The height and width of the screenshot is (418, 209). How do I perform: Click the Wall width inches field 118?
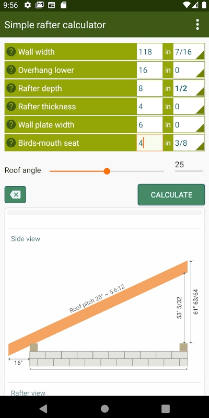149,51
